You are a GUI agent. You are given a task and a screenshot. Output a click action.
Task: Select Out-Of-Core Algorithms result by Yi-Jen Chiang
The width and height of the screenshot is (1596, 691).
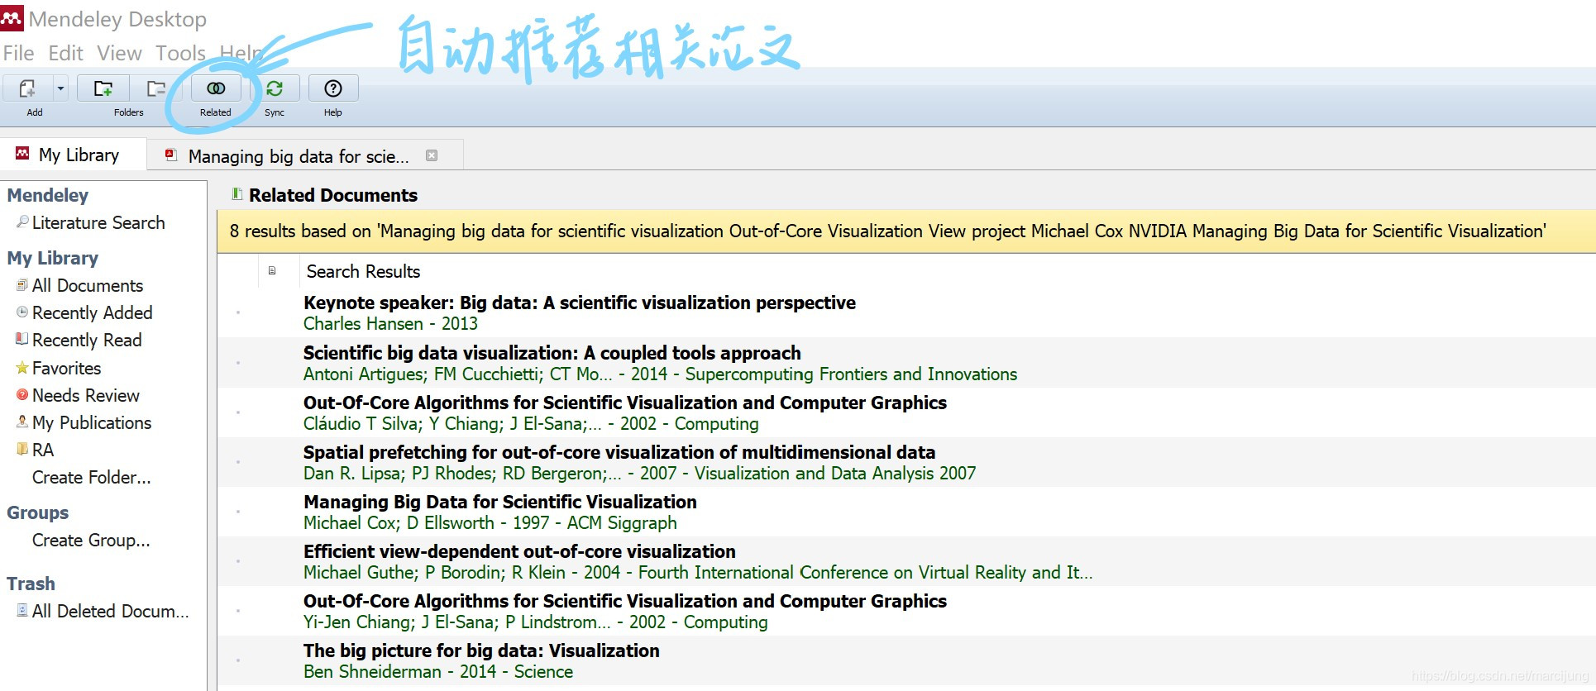[x=906, y=611]
